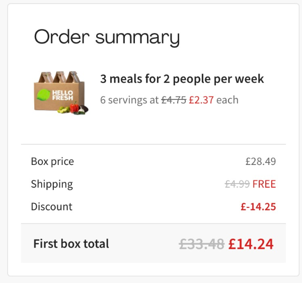Click the red £14.24 final total
The image size is (302, 283).
pyautogui.click(x=251, y=244)
